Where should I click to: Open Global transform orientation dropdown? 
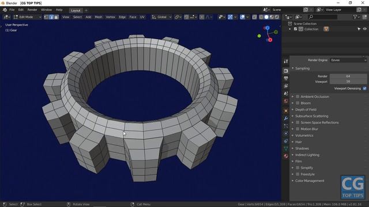tap(161, 17)
